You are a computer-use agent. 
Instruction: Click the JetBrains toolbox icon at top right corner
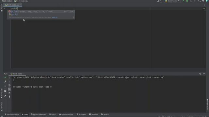[207, 1]
